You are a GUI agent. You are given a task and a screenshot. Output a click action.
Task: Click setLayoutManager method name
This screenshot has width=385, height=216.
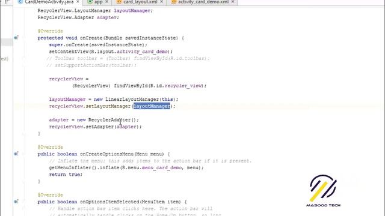(x=108, y=106)
